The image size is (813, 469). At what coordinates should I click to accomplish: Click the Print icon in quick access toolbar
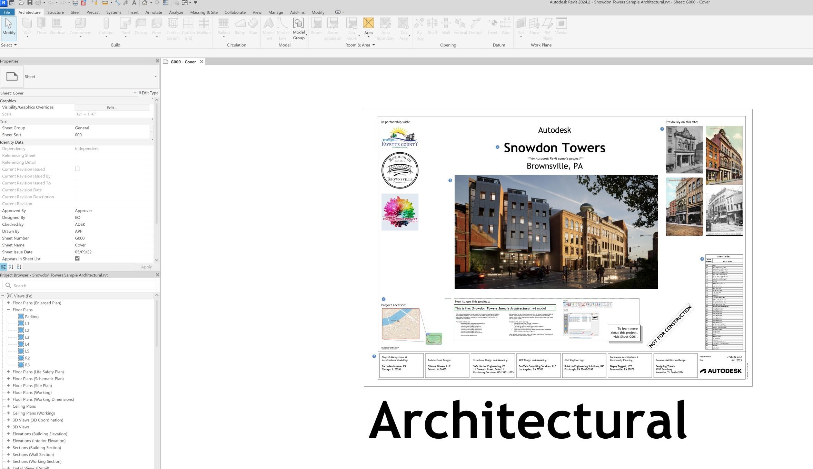(x=75, y=3)
